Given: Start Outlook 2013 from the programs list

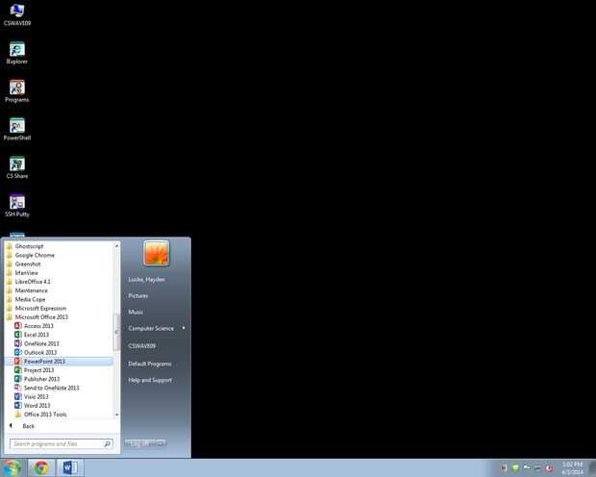Looking at the screenshot, I should point(36,352).
